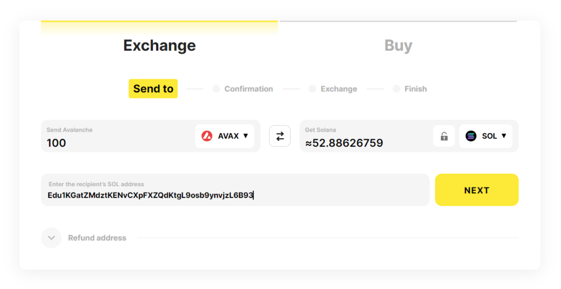Open the SOL currency dropdown arrow
The height and width of the screenshot is (289, 561).
(x=503, y=135)
